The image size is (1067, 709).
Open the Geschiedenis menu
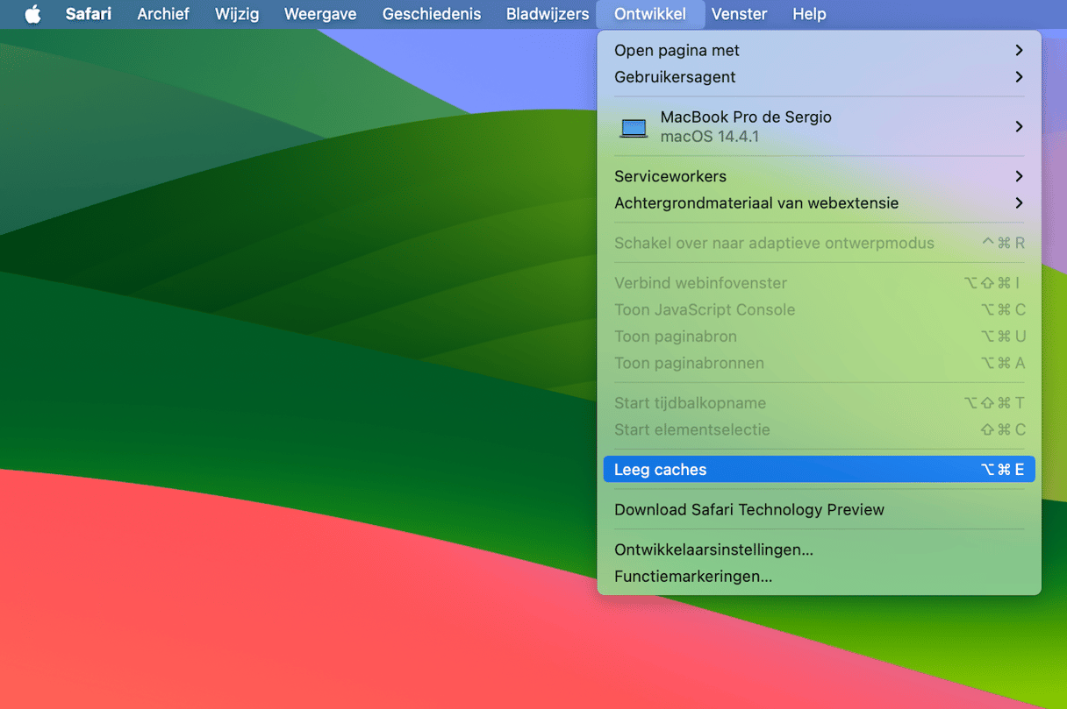(432, 14)
